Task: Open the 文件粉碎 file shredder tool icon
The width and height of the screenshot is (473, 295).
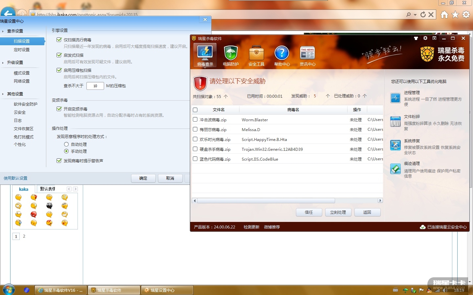Action: [395, 122]
